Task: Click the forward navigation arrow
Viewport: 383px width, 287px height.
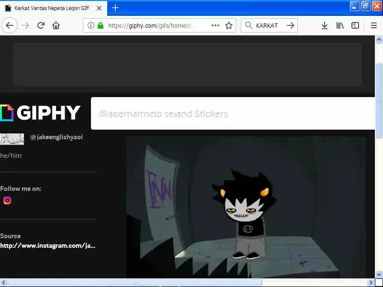Action: click(x=25, y=25)
